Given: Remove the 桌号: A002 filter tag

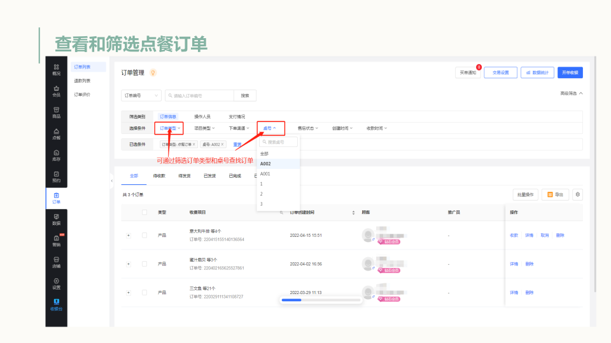Looking at the screenshot, I should [x=223, y=144].
